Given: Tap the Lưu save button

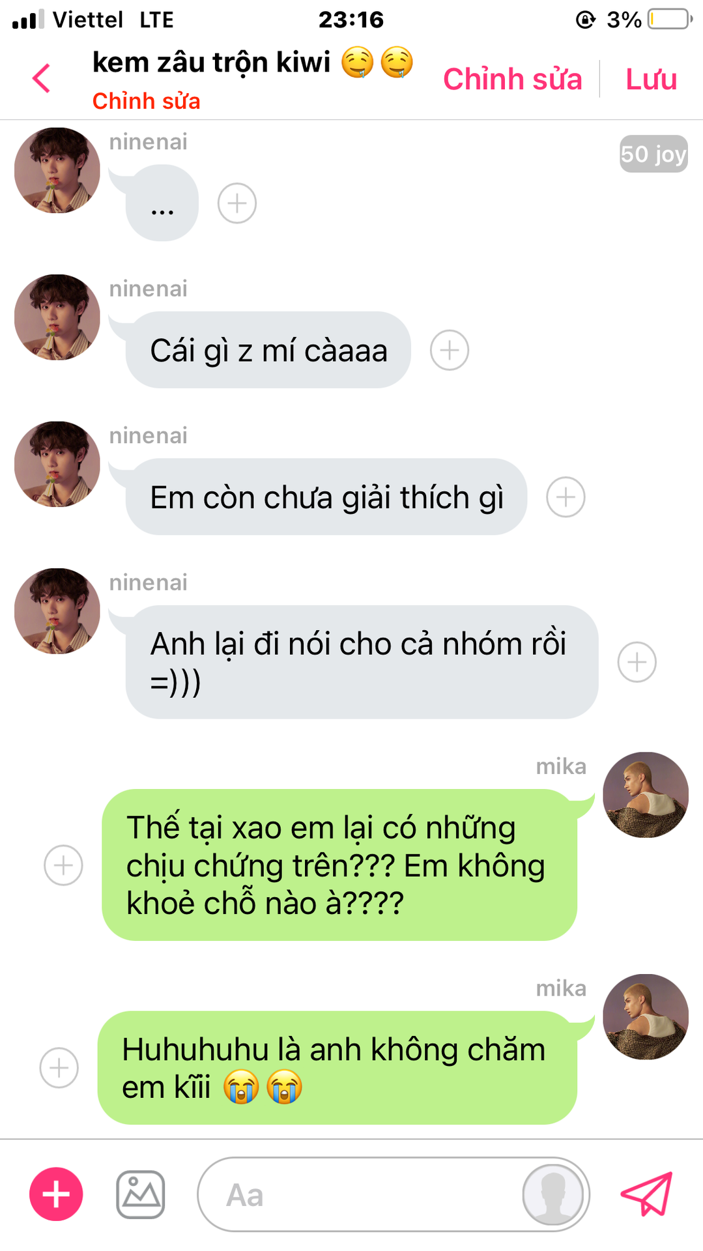Looking at the screenshot, I should point(651,79).
